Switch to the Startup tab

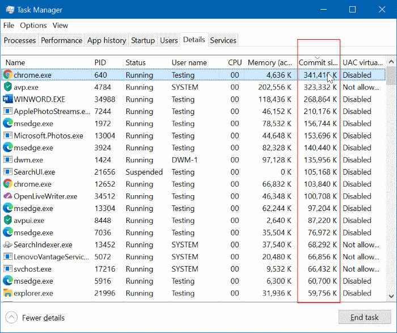[x=143, y=40]
